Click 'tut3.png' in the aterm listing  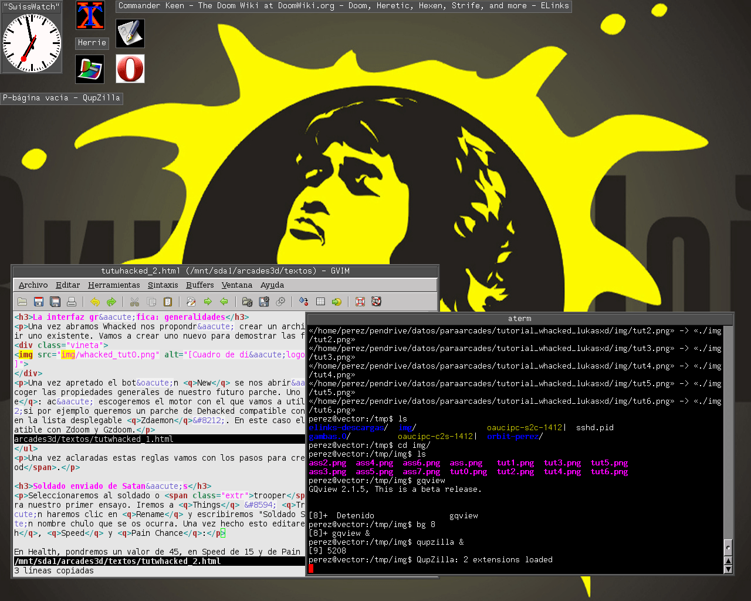pos(562,463)
